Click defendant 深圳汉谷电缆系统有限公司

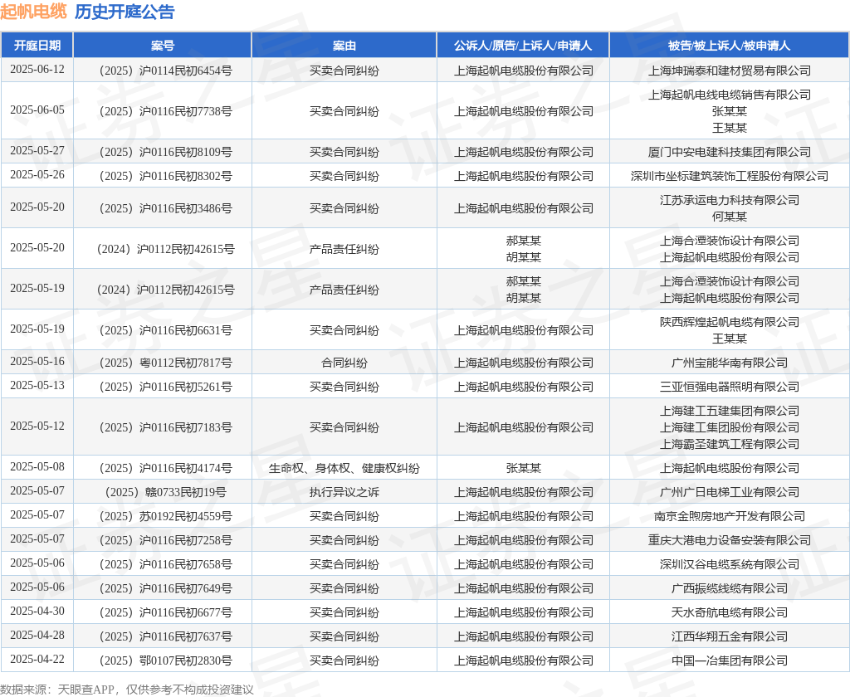[x=729, y=564]
